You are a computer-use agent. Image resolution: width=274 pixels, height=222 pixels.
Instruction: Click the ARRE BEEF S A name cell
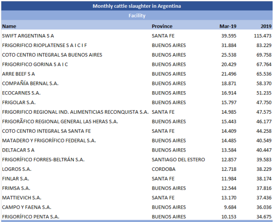tap(18, 74)
